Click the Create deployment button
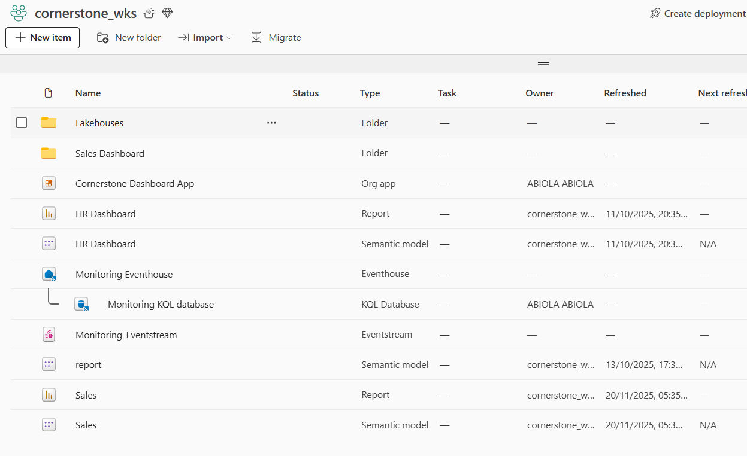The width and height of the screenshot is (747, 456). tap(698, 13)
